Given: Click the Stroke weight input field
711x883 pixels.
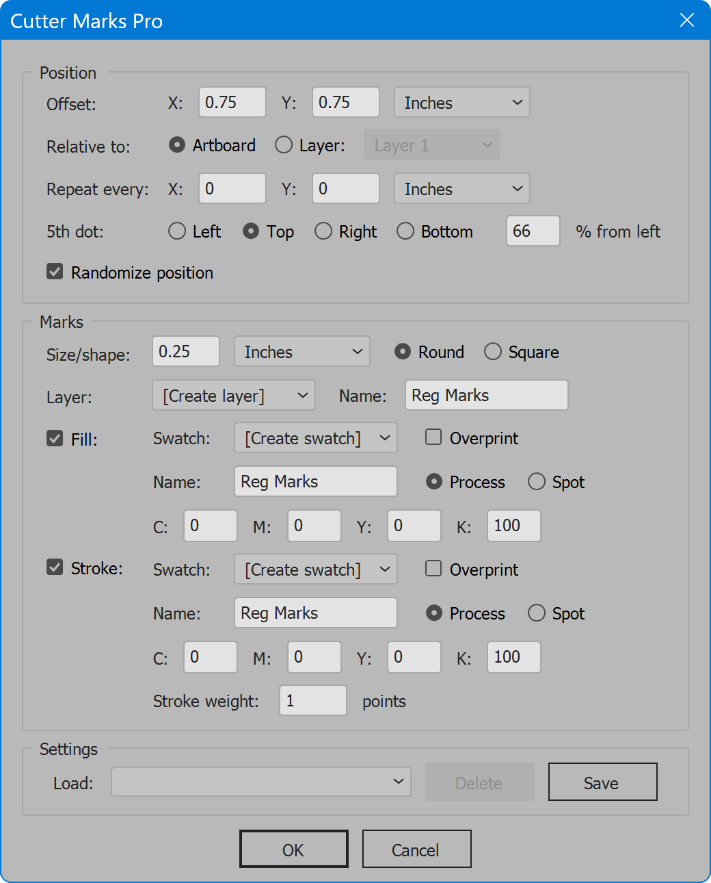Looking at the screenshot, I should pos(313,700).
